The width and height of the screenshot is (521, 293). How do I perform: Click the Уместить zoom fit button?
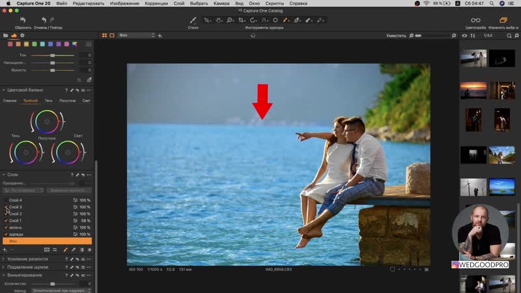coord(396,36)
